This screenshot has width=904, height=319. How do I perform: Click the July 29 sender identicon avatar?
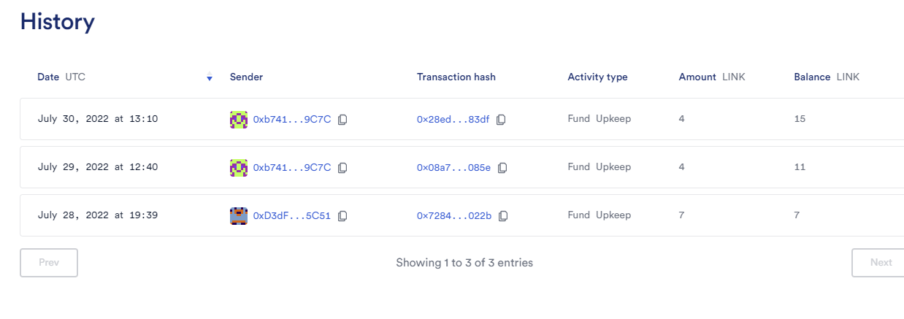pyautogui.click(x=239, y=167)
